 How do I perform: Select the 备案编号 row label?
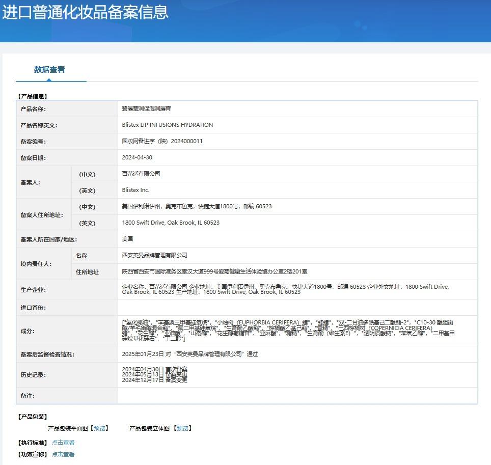point(33,142)
